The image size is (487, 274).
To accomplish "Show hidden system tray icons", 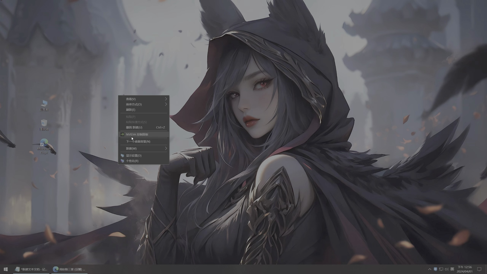I will click(x=429, y=269).
